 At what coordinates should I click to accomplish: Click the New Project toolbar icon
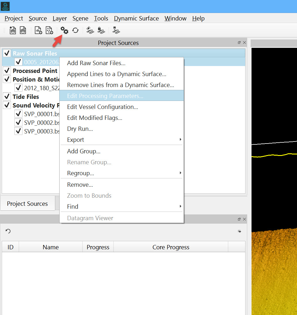13,30
